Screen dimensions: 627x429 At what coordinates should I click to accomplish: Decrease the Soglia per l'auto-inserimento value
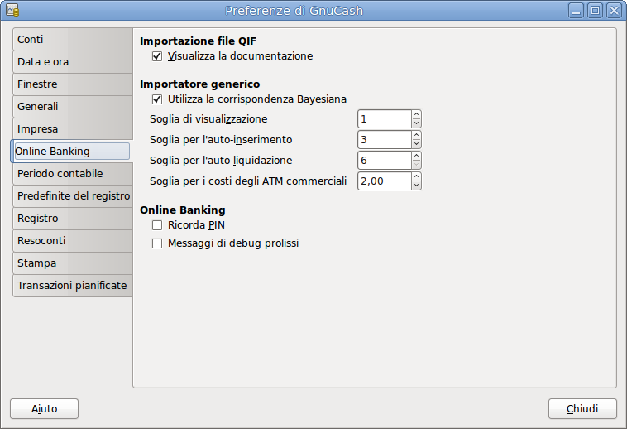coord(416,144)
